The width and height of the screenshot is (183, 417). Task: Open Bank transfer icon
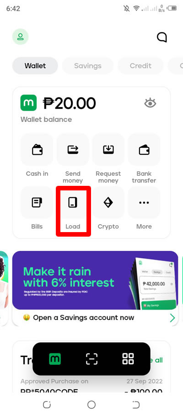(144, 150)
